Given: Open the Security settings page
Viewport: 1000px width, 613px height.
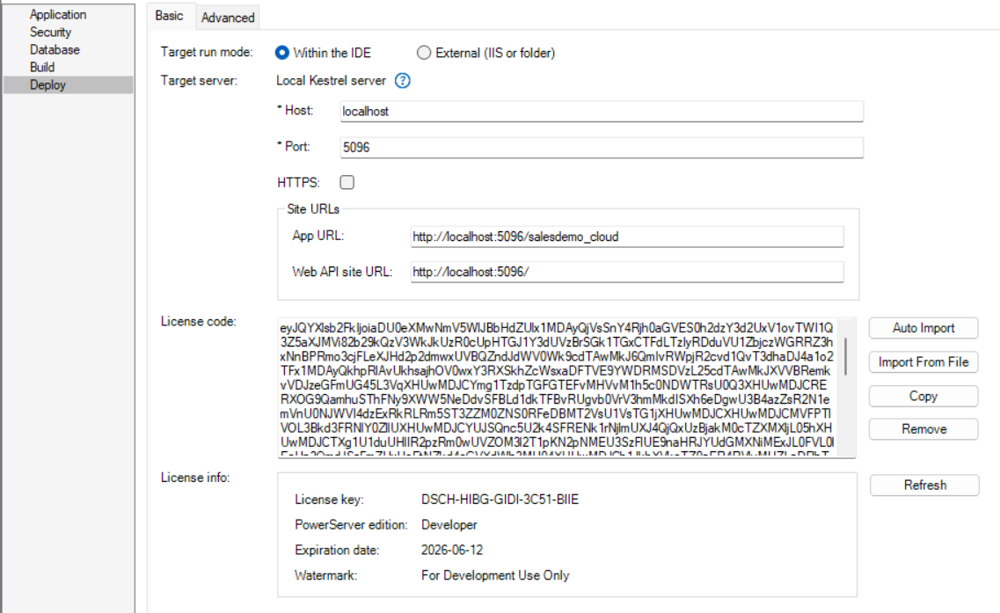Looking at the screenshot, I should click(x=50, y=33).
